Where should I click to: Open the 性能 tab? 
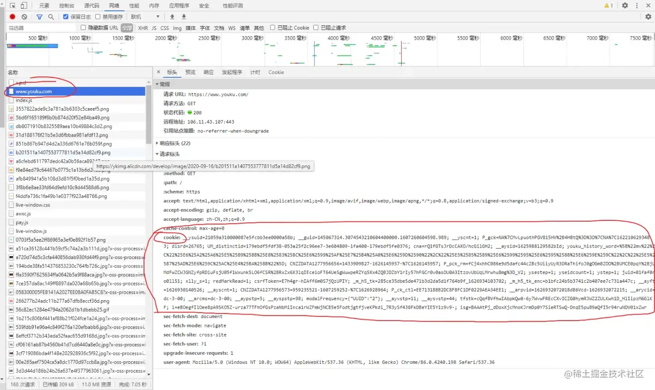pyautogui.click(x=134, y=6)
